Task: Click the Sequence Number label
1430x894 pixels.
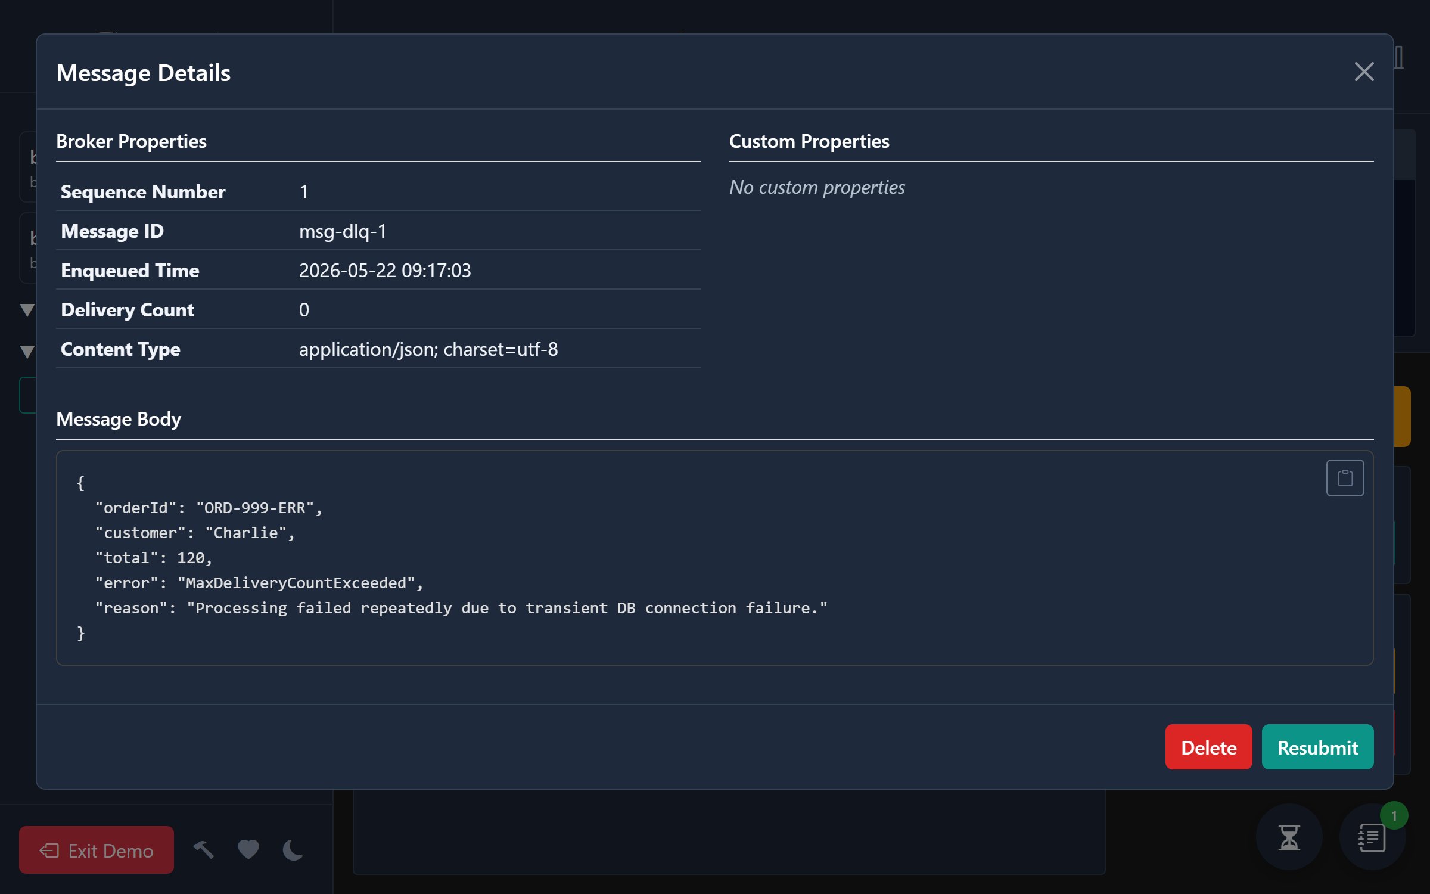Action: click(x=143, y=192)
